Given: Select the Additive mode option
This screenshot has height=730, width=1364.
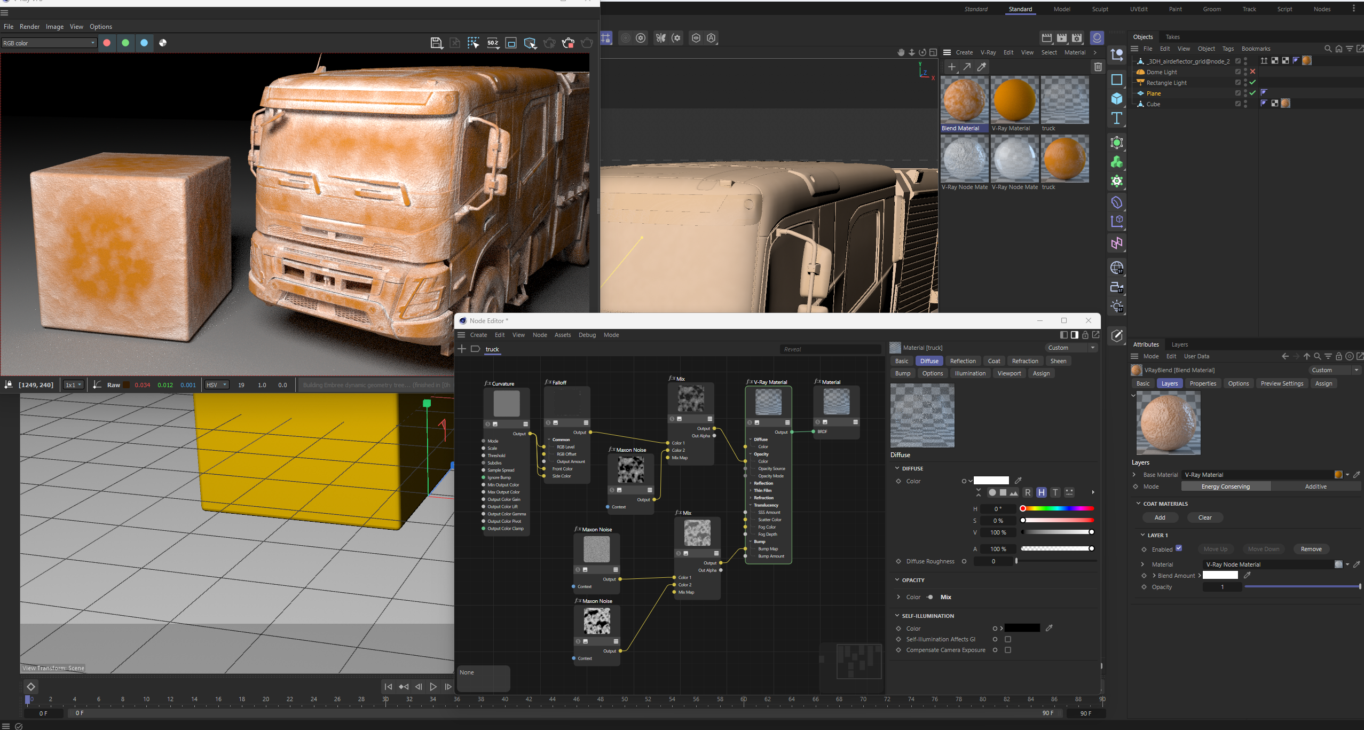Looking at the screenshot, I should tap(1315, 486).
